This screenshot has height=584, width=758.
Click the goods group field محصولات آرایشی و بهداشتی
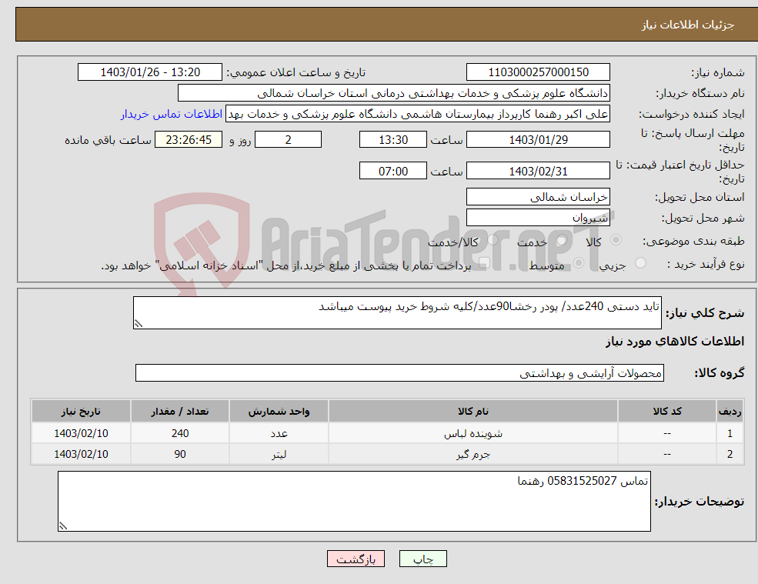(x=400, y=372)
